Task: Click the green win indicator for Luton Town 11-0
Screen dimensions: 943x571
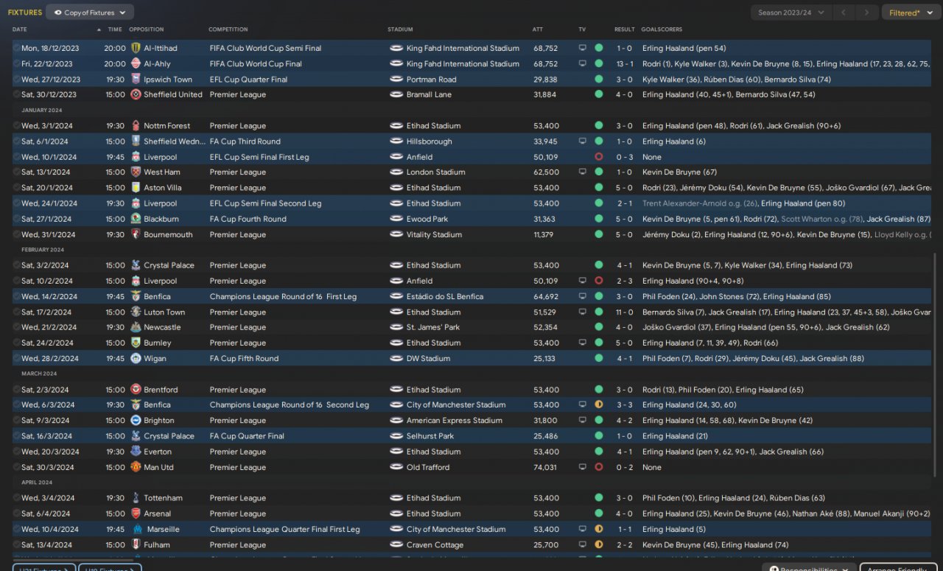Action: pyautogui.click(x=599, y=312)
